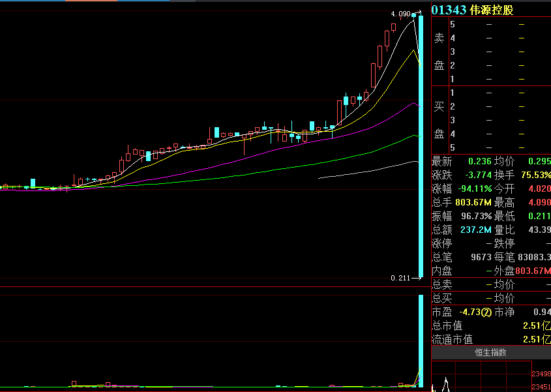Screen dimensions: 551x392
Task: Open the 恒生指数 panel header
Action: [490, 353]
